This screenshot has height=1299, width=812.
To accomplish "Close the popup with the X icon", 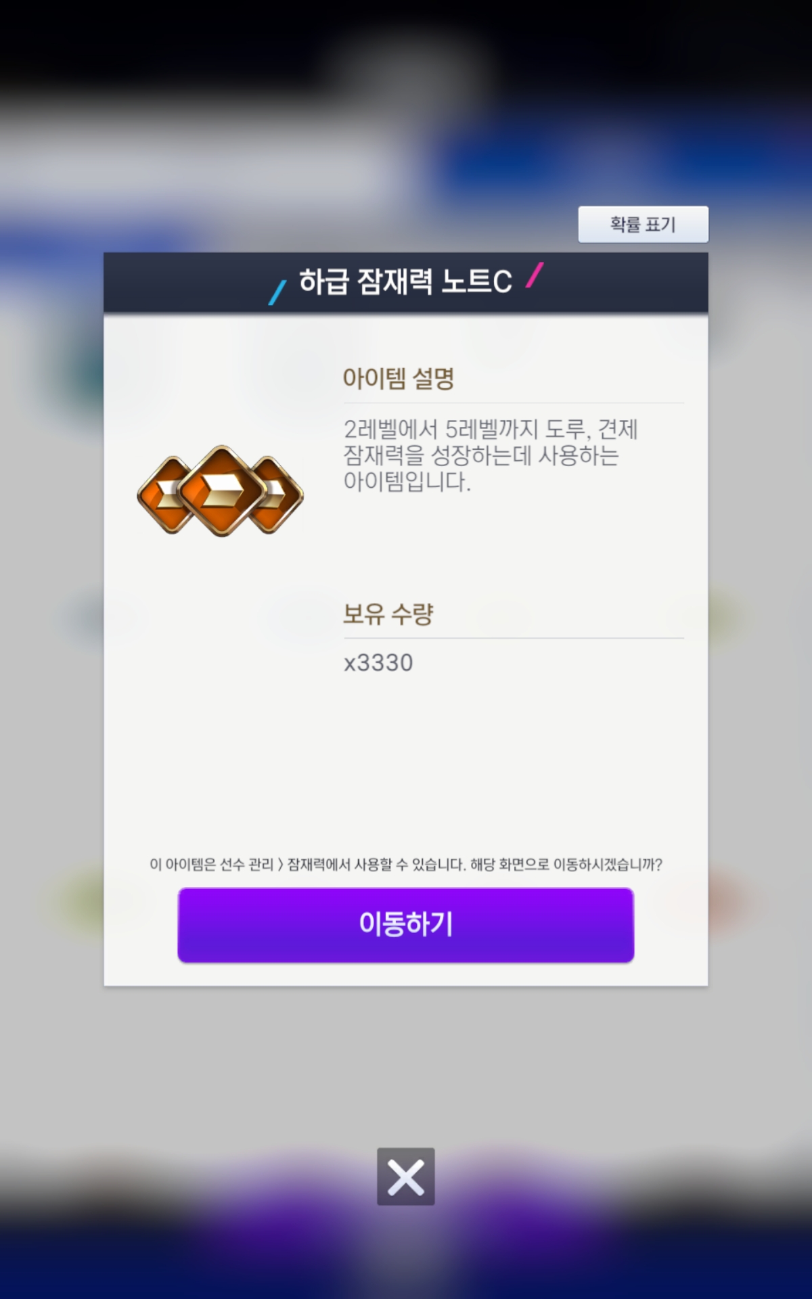I will [x=406, y=1176].
